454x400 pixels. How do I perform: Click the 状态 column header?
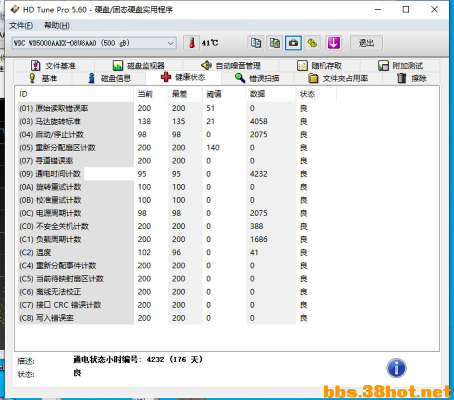pyautogui.click(x=316, y=94)
